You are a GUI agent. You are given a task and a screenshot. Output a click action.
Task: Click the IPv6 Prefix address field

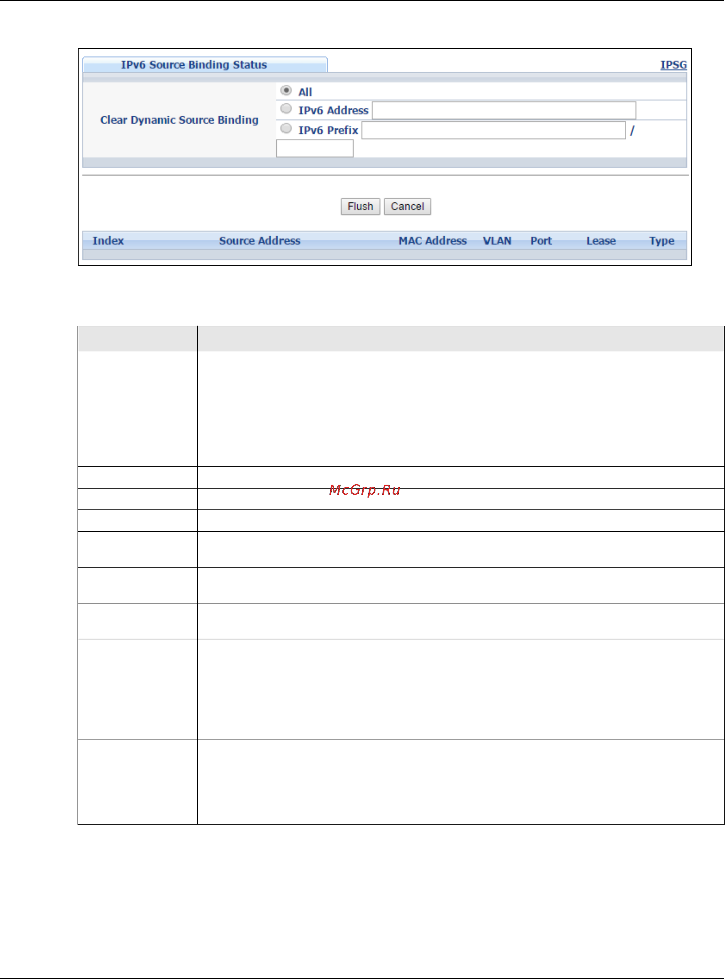[493, 130]
